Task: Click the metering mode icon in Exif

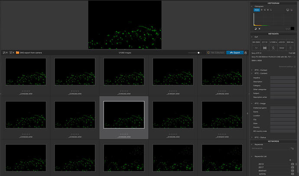Action: [265, 48]
